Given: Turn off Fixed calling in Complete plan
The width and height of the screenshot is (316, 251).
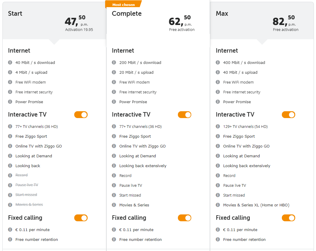Looking at the screenshot, I should 184,218.
